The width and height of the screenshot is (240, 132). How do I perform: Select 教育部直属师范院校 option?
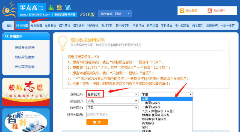(x=156, y=115)
